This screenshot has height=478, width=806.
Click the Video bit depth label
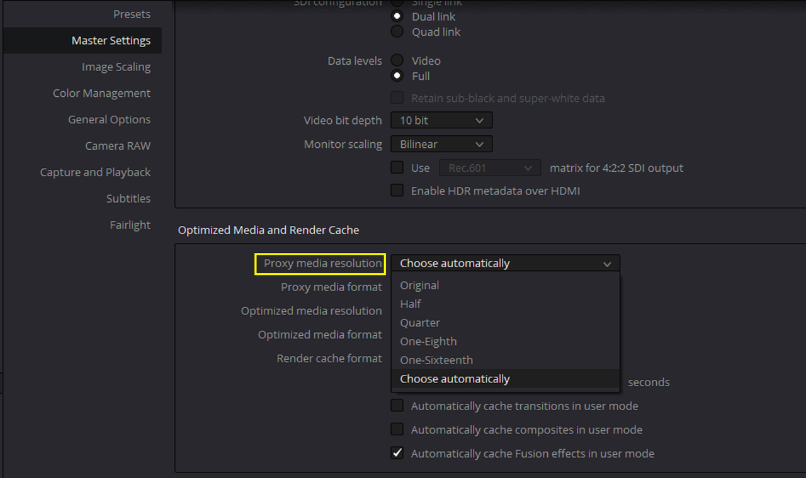[x=343, y=120]
